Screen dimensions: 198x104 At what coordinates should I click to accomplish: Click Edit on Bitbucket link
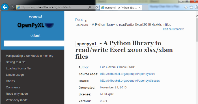point(173,29)
